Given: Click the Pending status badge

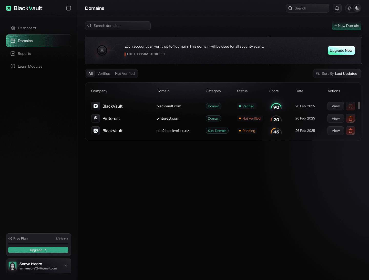Looking at the screenshot, I should [247, 131].
